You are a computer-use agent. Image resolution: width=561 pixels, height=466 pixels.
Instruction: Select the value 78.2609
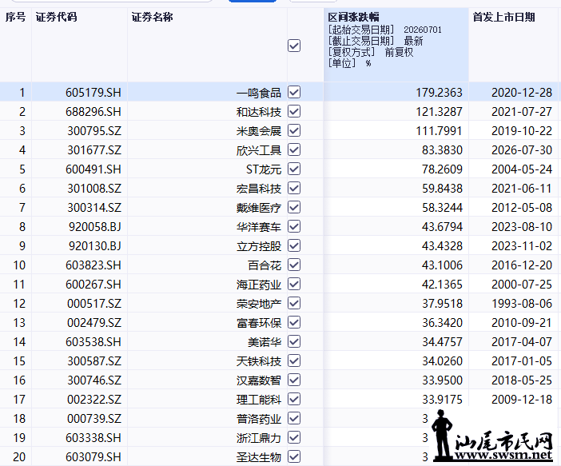(x=442, y=169)
